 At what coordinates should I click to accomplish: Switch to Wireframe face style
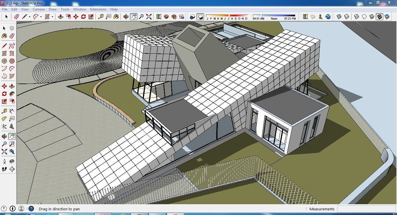point(357,17)
